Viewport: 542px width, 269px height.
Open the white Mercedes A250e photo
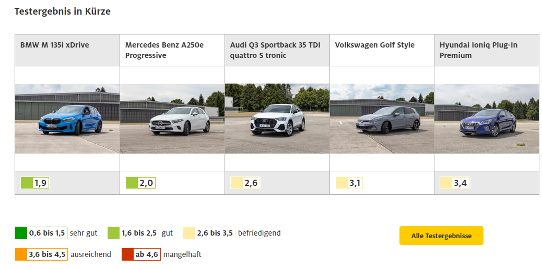(x=172, y=119)
